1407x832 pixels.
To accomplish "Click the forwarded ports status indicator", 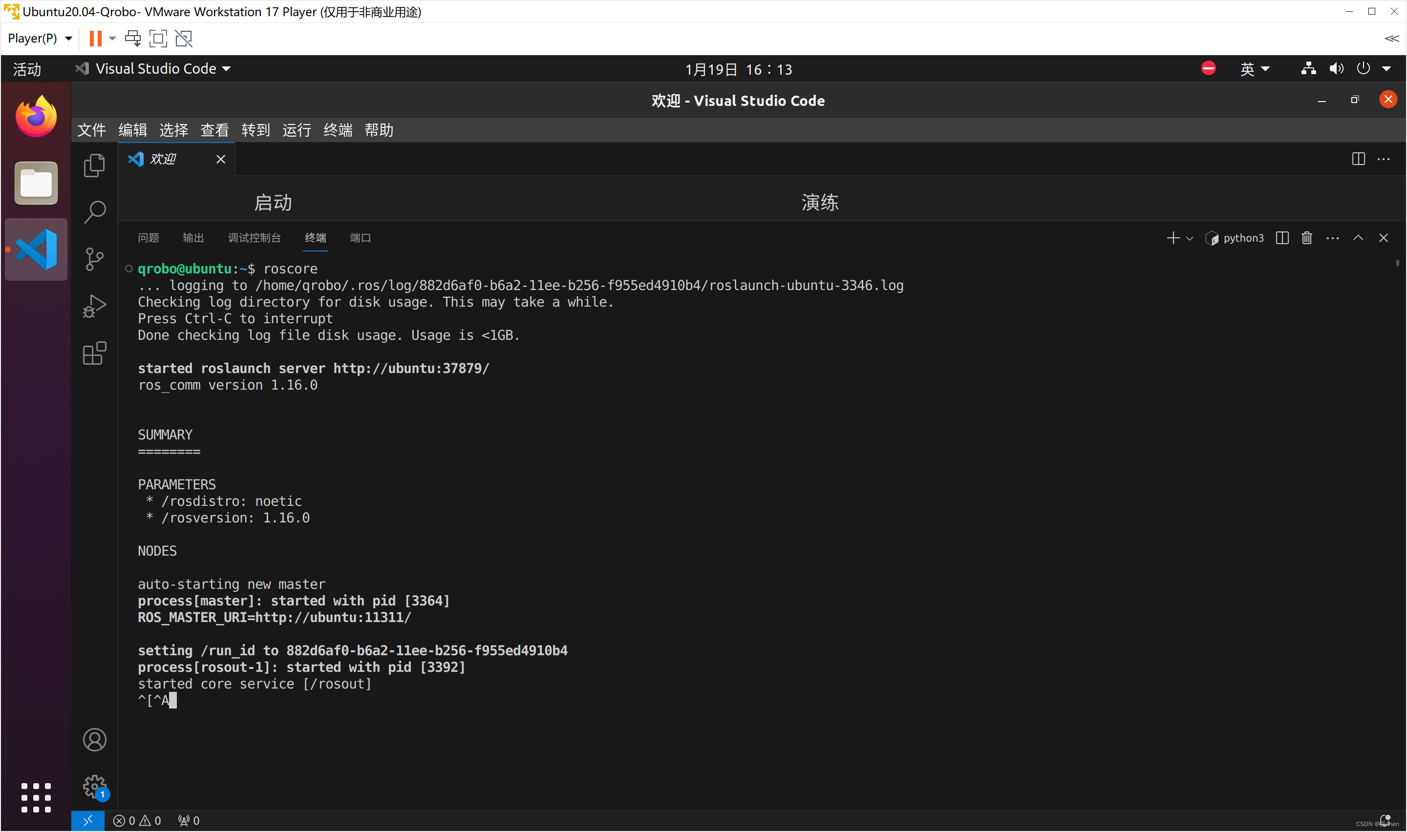I will point(189,821).
